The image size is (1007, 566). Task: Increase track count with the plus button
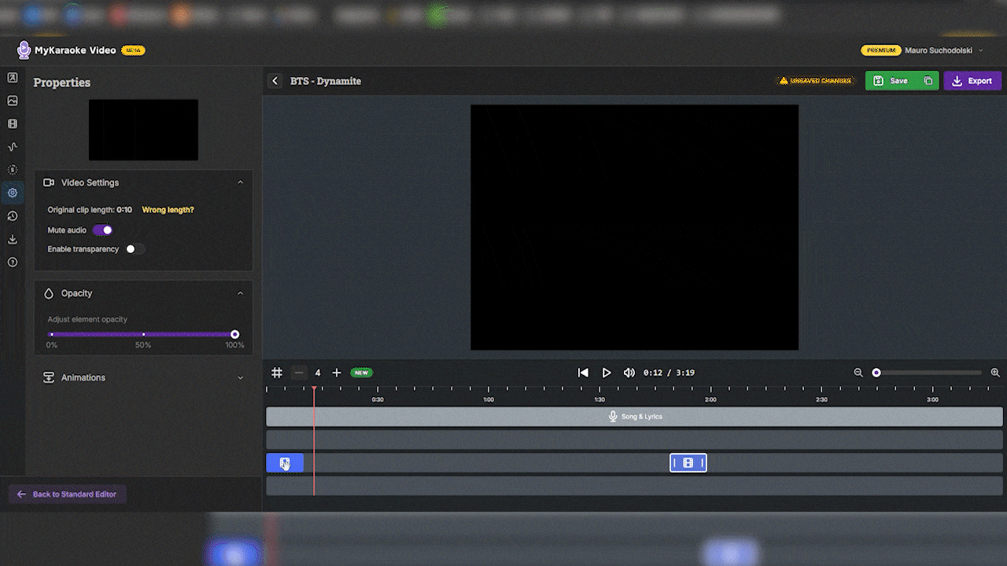tap(337, 373)
